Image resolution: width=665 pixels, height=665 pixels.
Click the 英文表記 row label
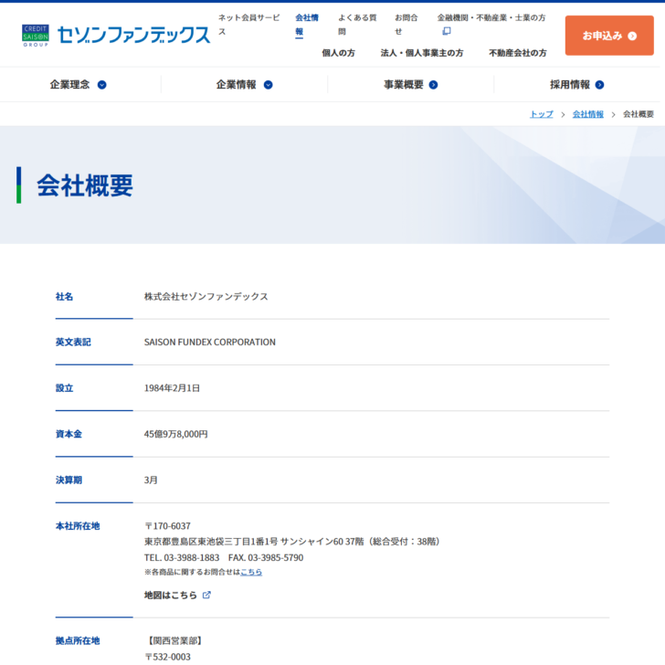(x=73, y=342)
